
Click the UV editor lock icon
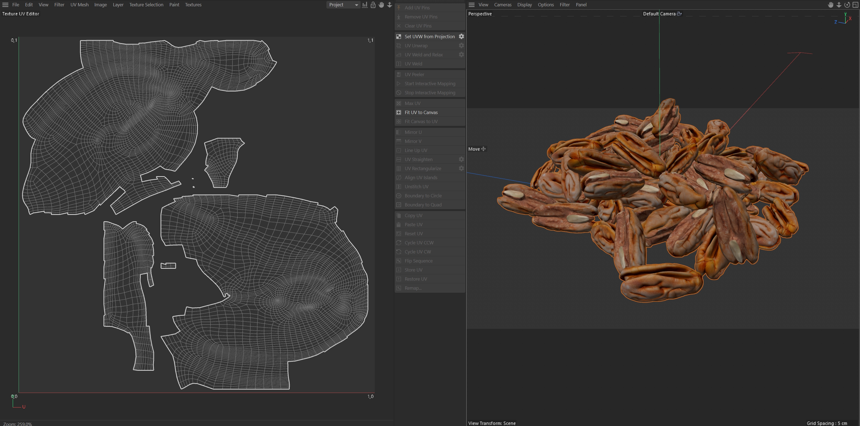(373, 5)
